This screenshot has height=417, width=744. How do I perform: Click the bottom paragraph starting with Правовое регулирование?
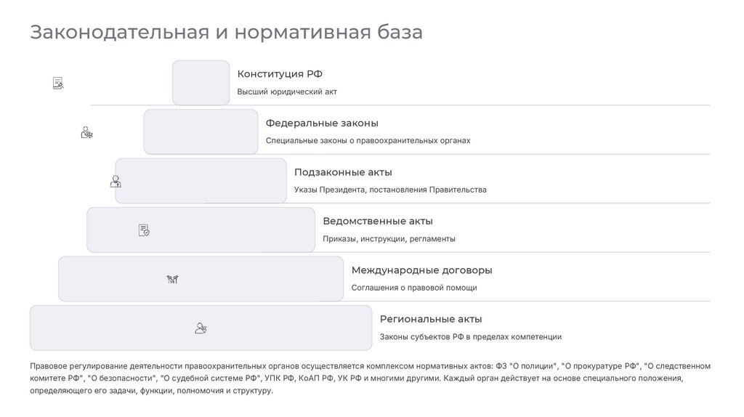click(371, 378)
